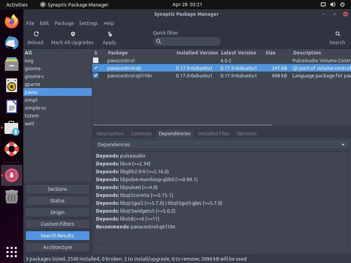This screenshot has width=351, height=263.
Task: Sort by the S status column header
Action: click(x=96, y=53)
